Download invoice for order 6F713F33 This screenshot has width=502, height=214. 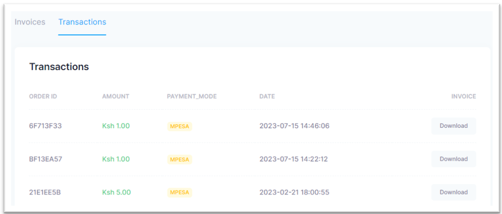(454, 126)
